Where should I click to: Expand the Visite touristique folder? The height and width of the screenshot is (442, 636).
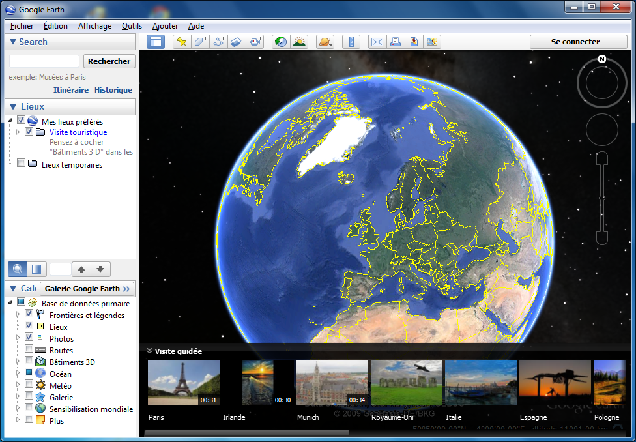point(18,132)
